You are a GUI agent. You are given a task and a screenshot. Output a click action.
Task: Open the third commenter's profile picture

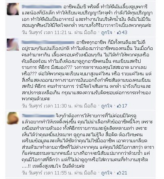13,118
